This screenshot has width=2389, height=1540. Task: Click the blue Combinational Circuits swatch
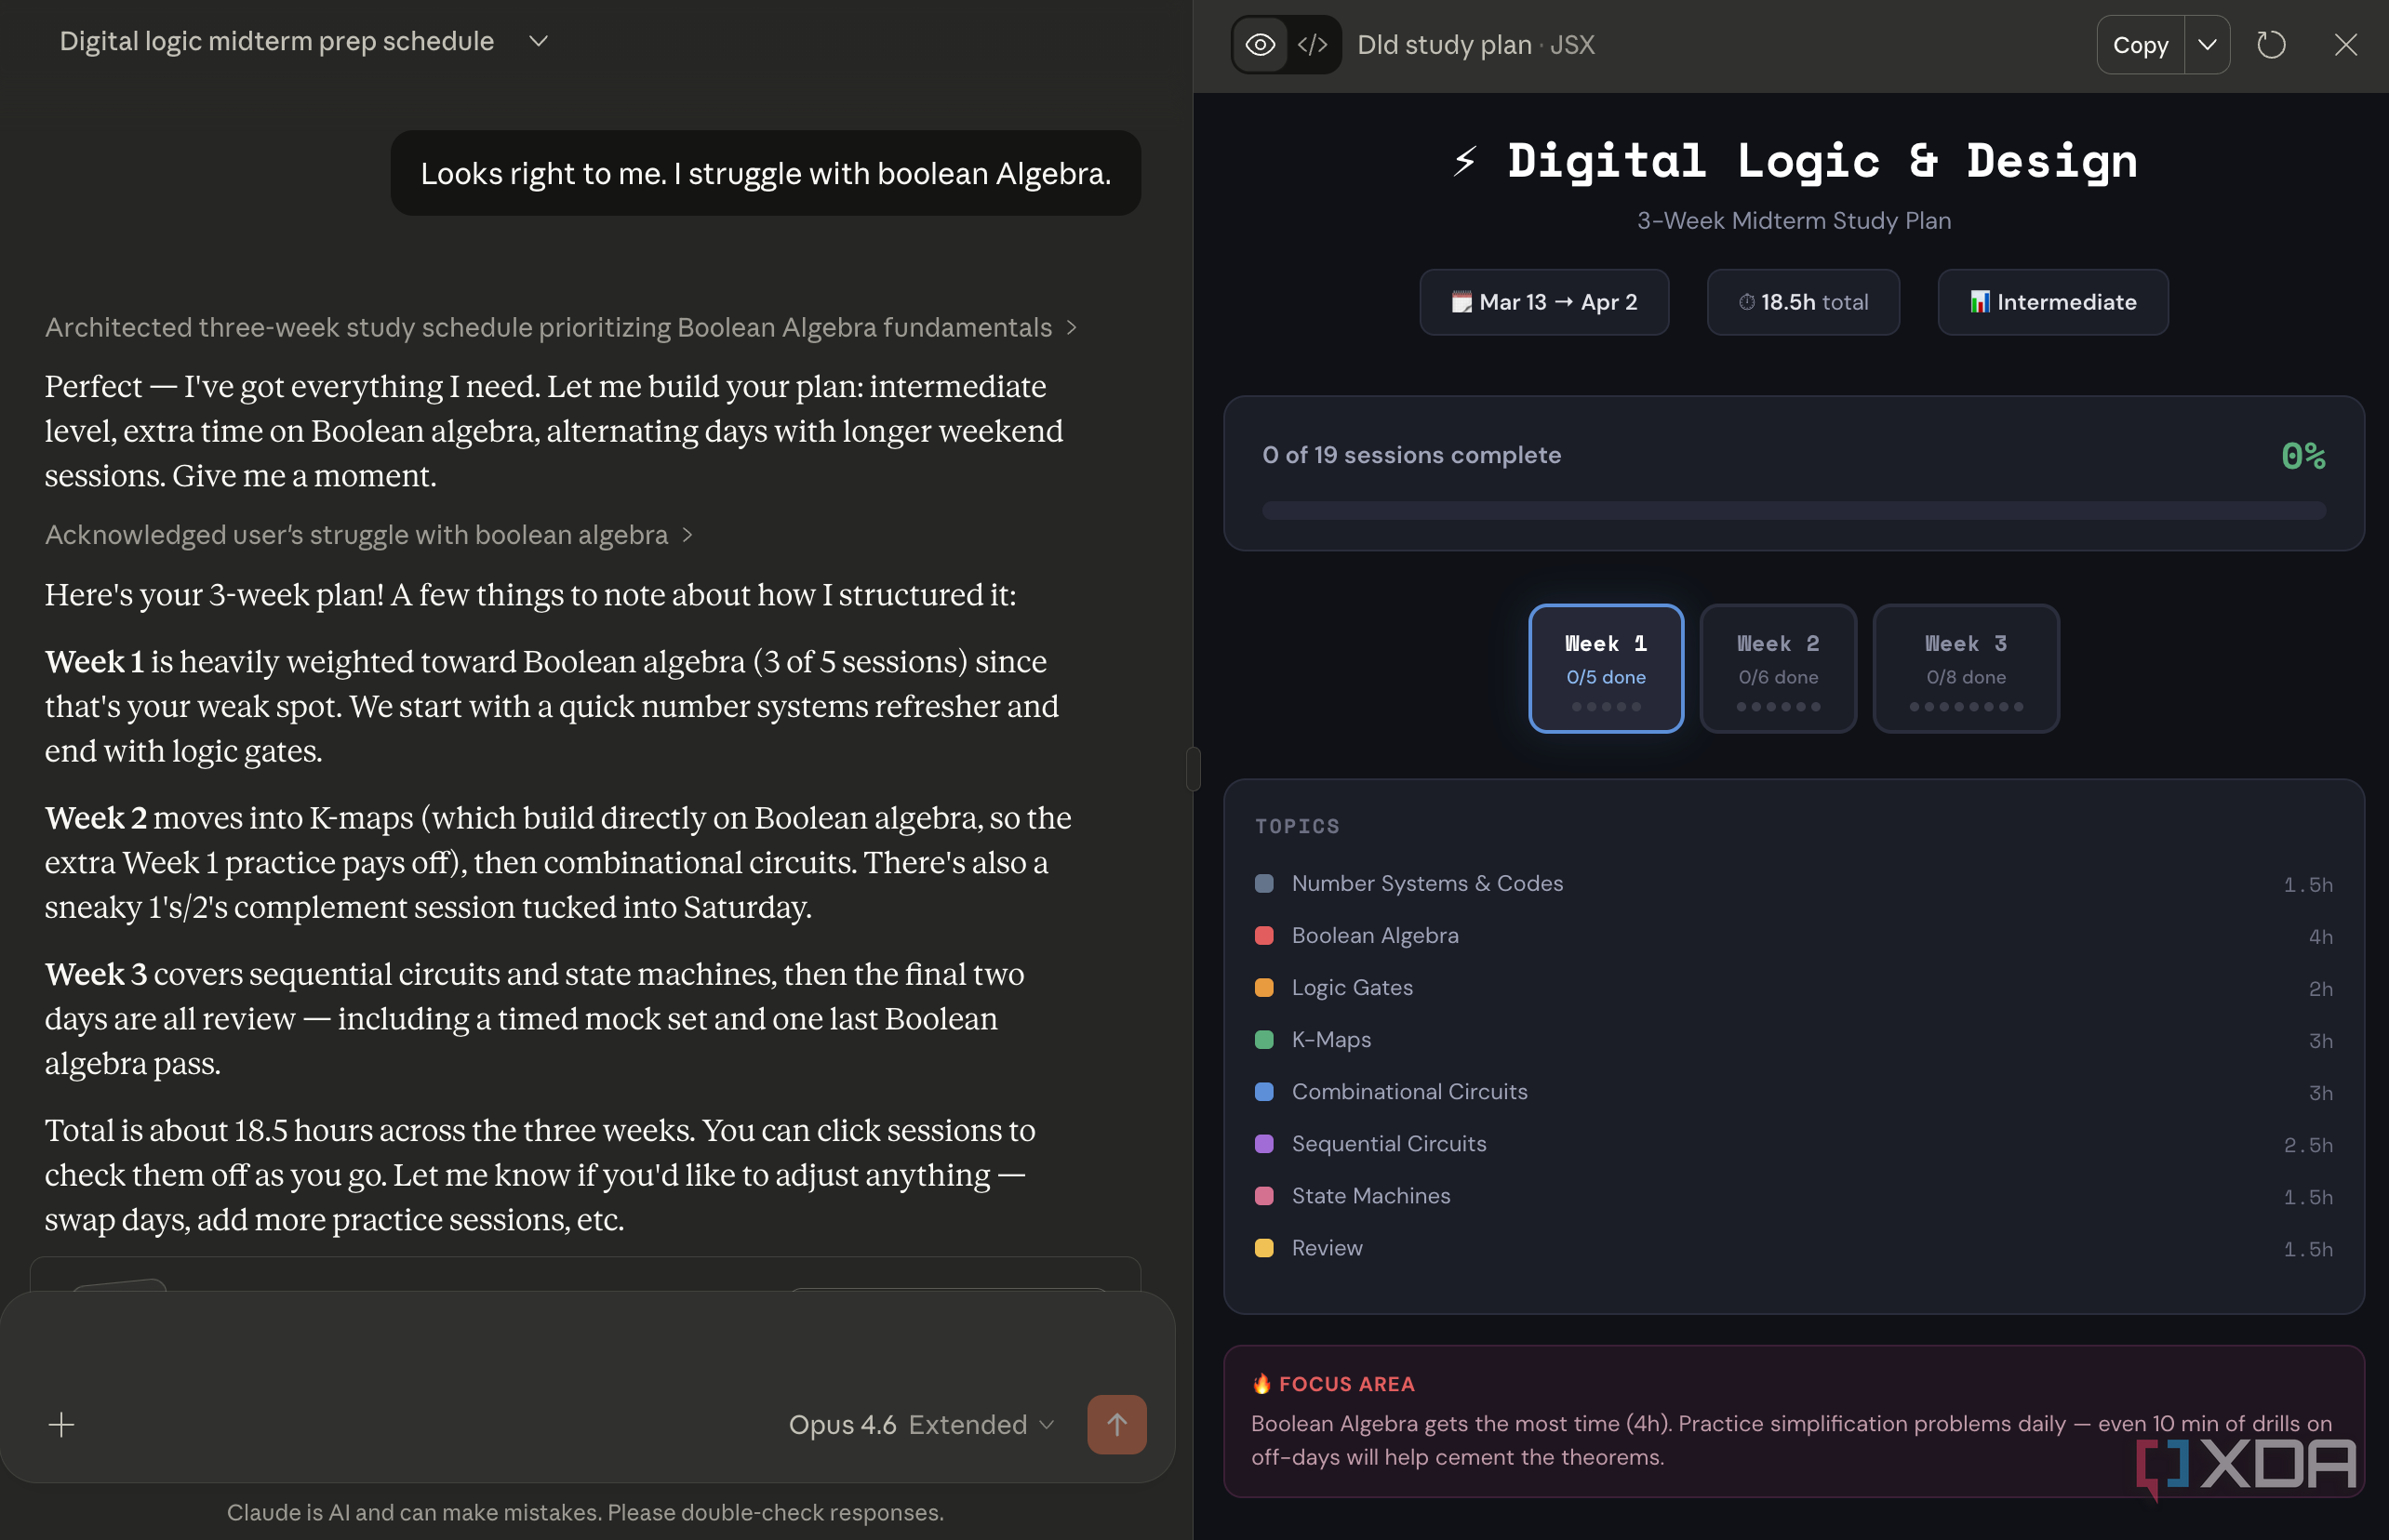click(1263, 1092)
